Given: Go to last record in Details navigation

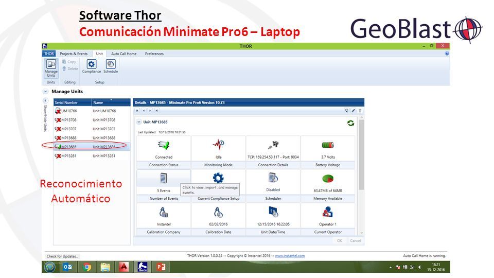Looking at the screenshot, I should click(156, 111).
